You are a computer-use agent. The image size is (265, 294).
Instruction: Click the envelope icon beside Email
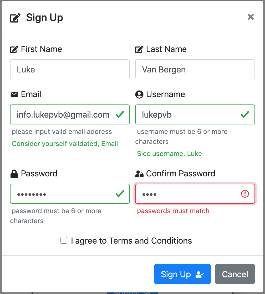coord(14,94)
